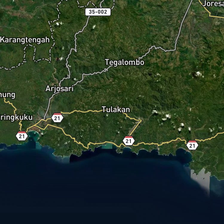224x224 pixels.
Task: Select the yellow road corner east of Tulakan
Action: [x=141, y=121]
